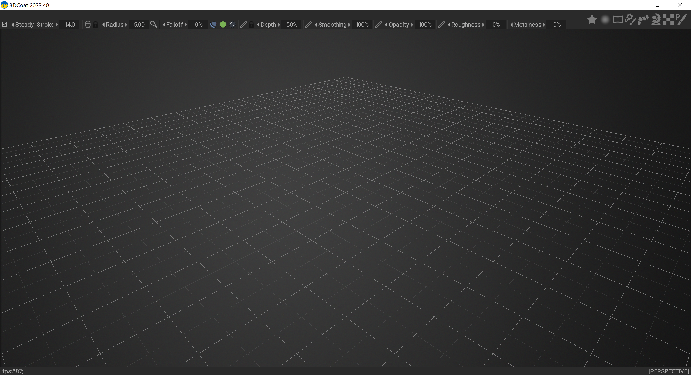
Task: Click the striped stroke mode icon
Action: pyautogui.click(x=643, y=19)
